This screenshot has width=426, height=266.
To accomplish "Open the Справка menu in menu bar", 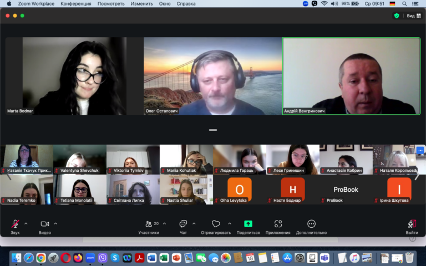I will tap(186, 4).
